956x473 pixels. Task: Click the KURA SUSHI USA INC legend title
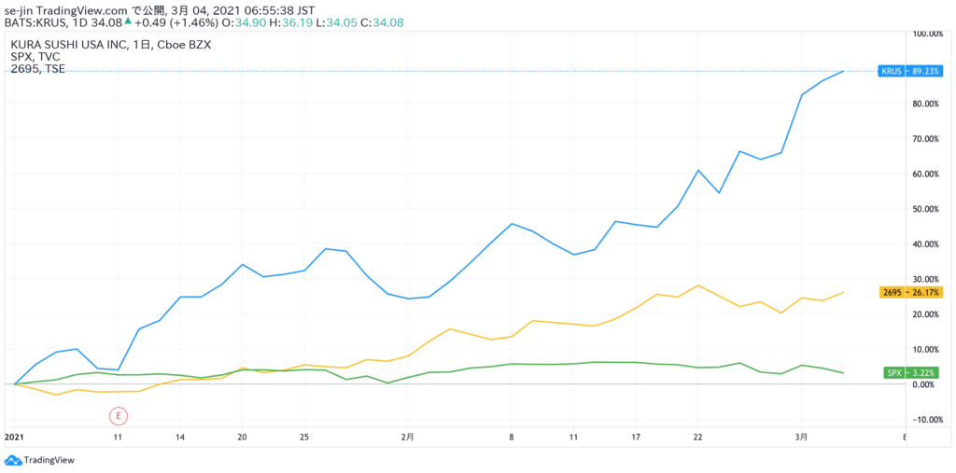tap(111, 45)
